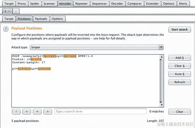
Task: Switch to the top-level Target tab
Action: point(9,4)
